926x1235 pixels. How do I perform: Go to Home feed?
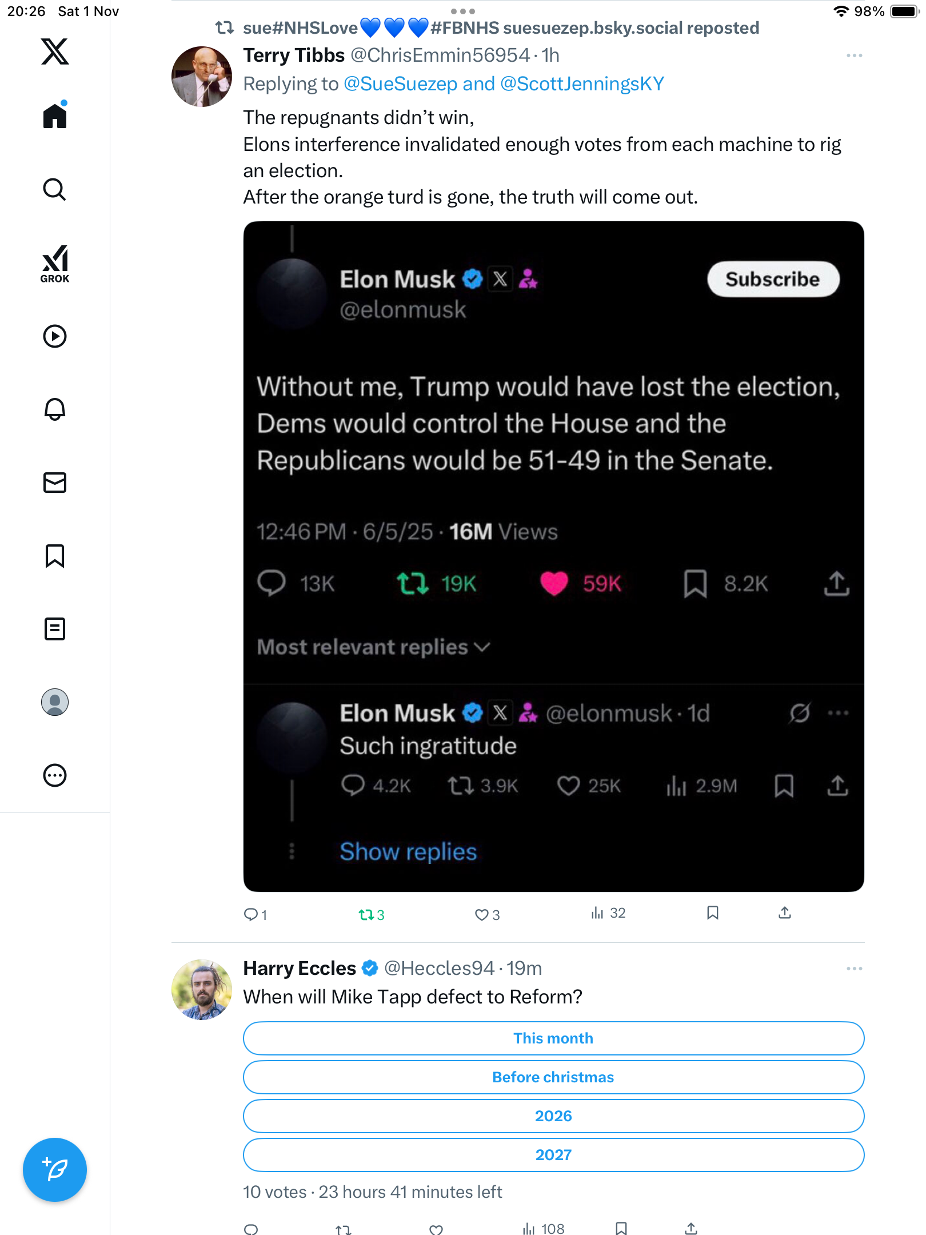coord(55,116)
